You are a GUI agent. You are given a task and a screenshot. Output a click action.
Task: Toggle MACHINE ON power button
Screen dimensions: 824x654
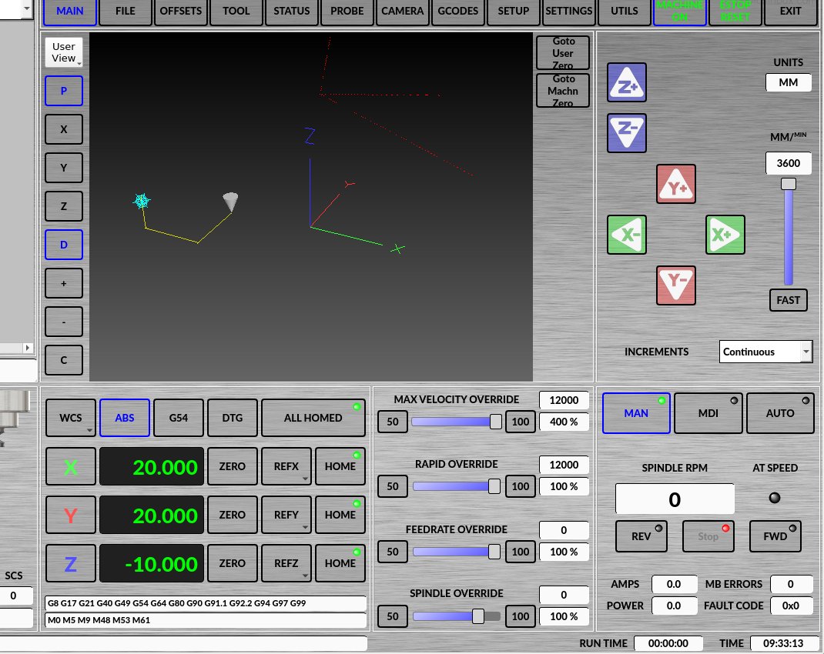click(x=679, y=12)
